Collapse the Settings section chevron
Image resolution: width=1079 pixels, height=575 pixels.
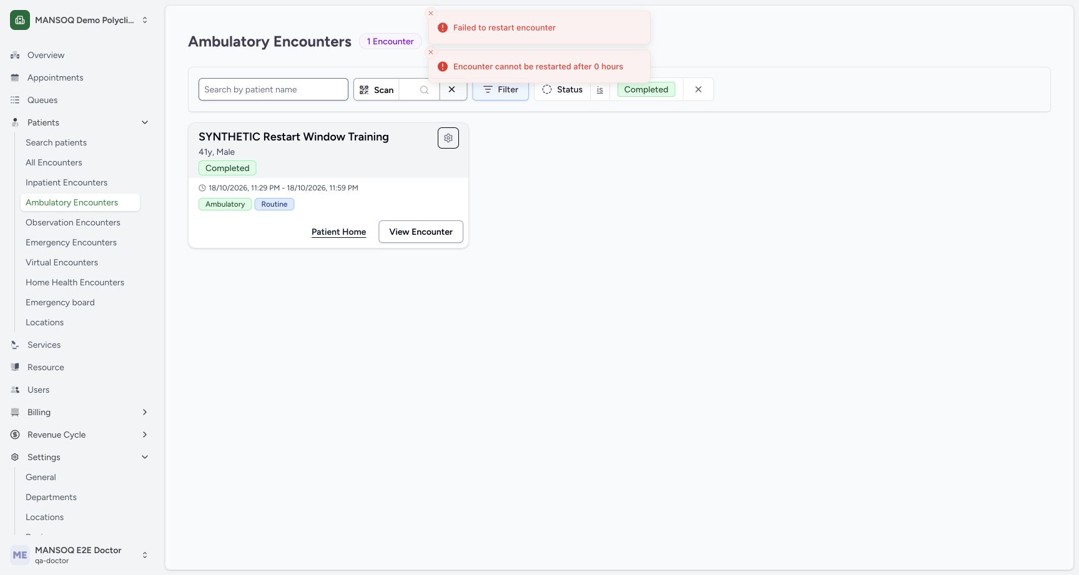(145, 457)
